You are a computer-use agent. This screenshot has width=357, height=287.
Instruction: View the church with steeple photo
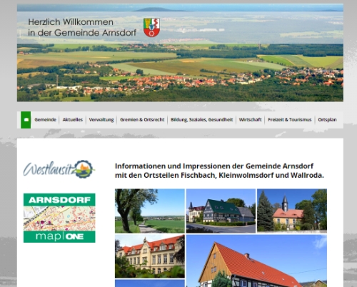tap(292, 211)
